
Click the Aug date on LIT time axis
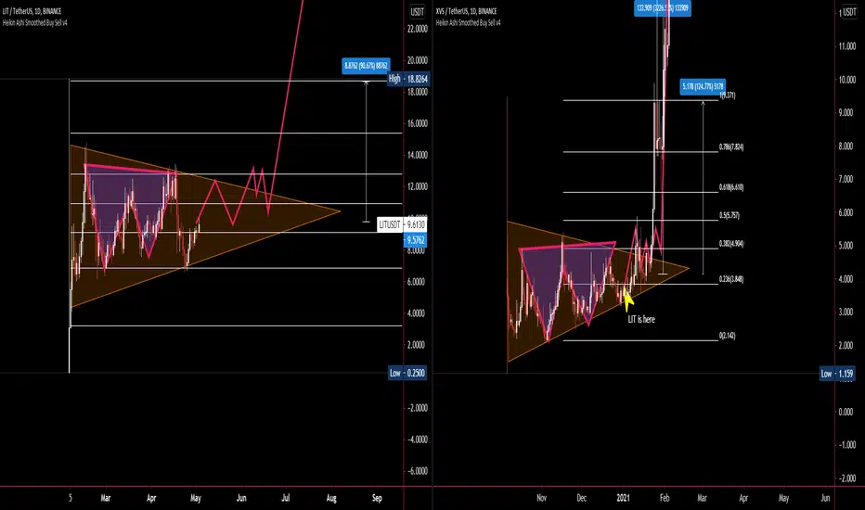[331, 498]
